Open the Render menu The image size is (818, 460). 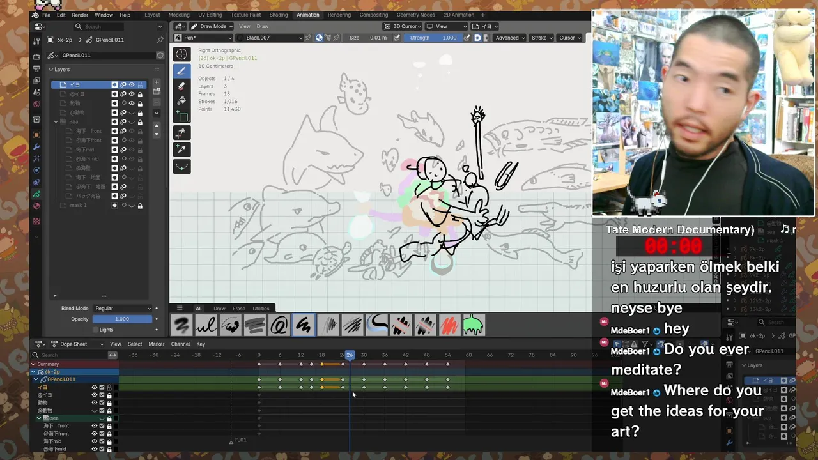[x=80, y=15]
